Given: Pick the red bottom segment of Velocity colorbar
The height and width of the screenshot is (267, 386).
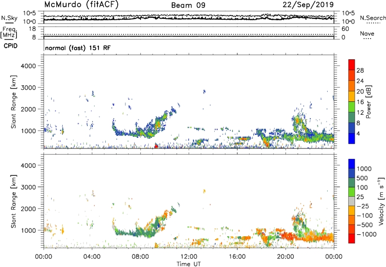Looking at the screenshot, I should point(352,239).
